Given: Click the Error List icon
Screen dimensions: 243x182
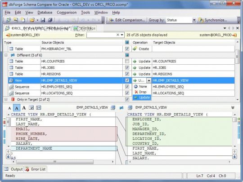Looking at the screenshot, I should [x=27, y=169].
